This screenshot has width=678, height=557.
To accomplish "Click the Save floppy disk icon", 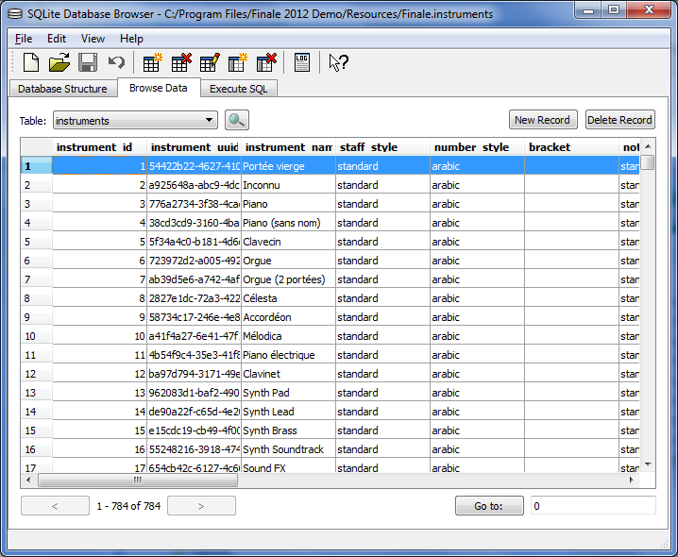I will coord(88,63).
